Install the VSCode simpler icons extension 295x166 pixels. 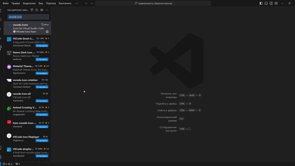click(42, 156)
